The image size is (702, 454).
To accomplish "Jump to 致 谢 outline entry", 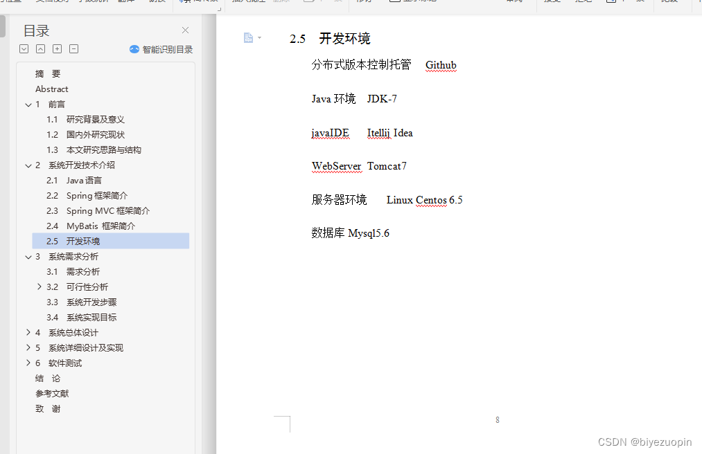I will coord(47,409).
